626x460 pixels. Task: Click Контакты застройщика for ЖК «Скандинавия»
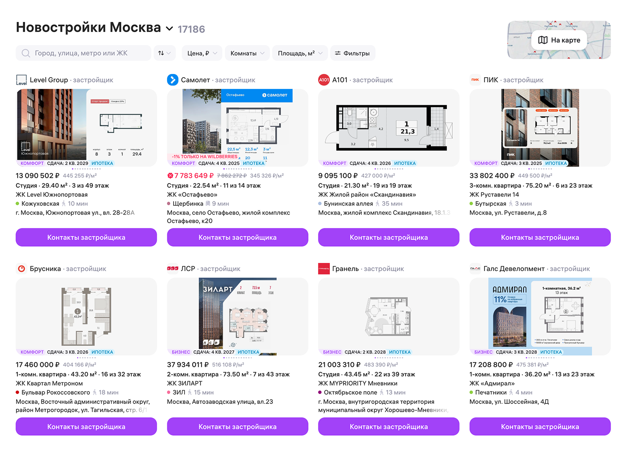(x=389, y=237)
